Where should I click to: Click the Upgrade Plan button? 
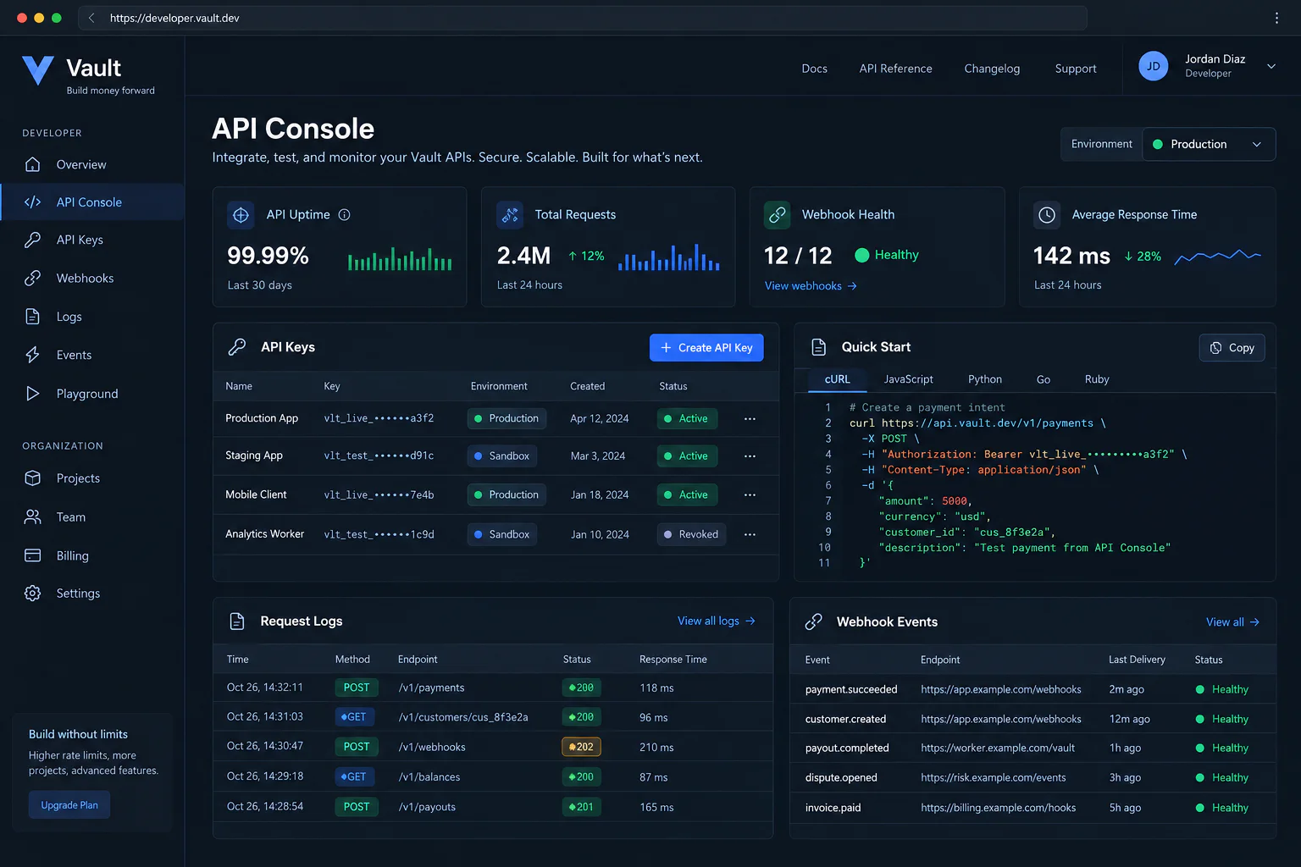[69, 805]
